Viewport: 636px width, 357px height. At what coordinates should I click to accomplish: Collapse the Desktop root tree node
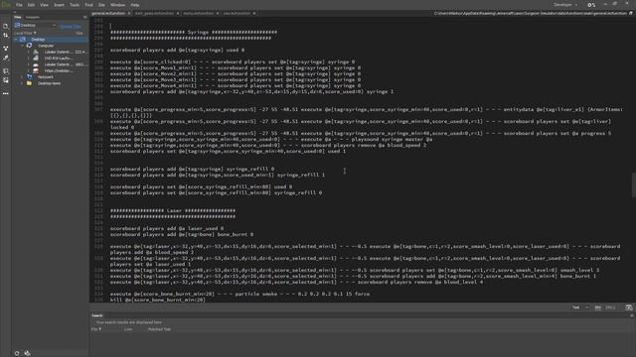pos(16,40)
